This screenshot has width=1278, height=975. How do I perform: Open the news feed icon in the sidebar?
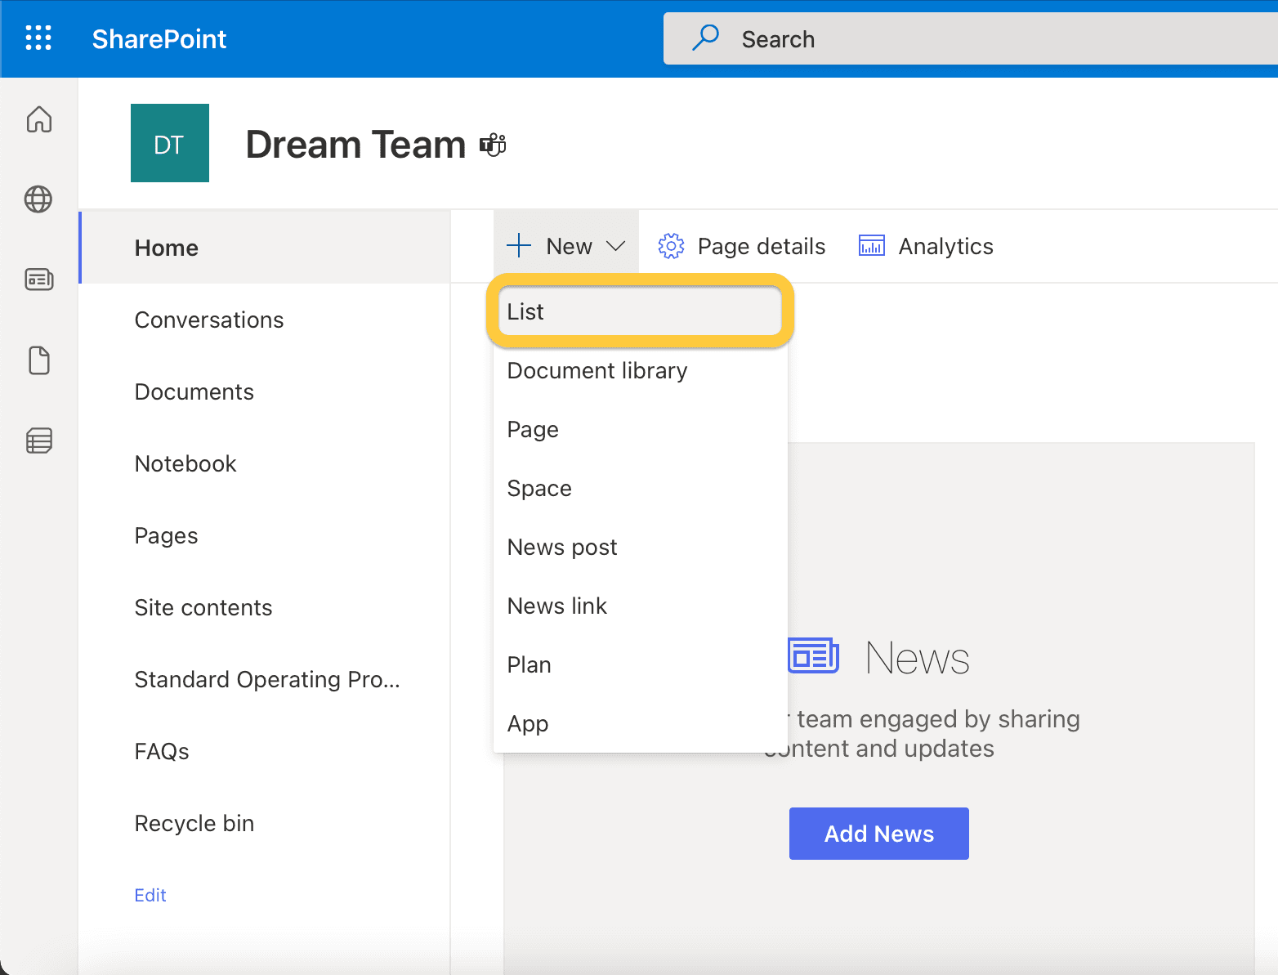pos(38,279)
